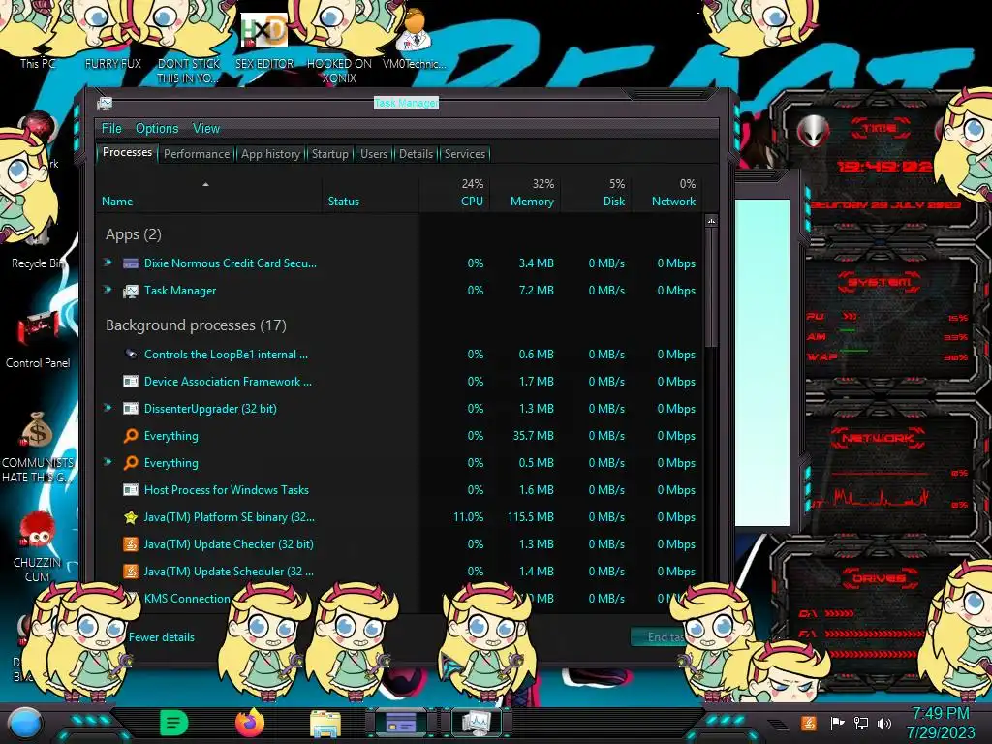Click the 11.0% CPU value
Screen dimensions: 992x744
(x=468, y=517)
